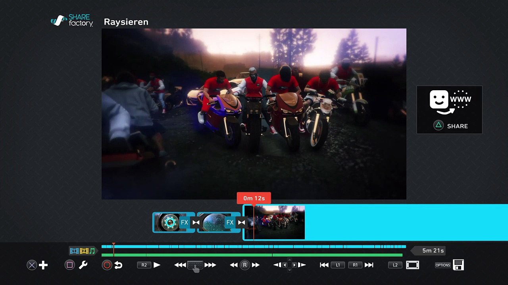Image resolution: width=508 pixels, height=285 pixels.
Task: Jump to the previous clip
Action: [x=324, y=265]
